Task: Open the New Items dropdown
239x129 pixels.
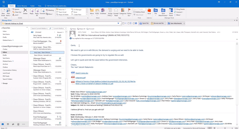Action: click(8, 12)
